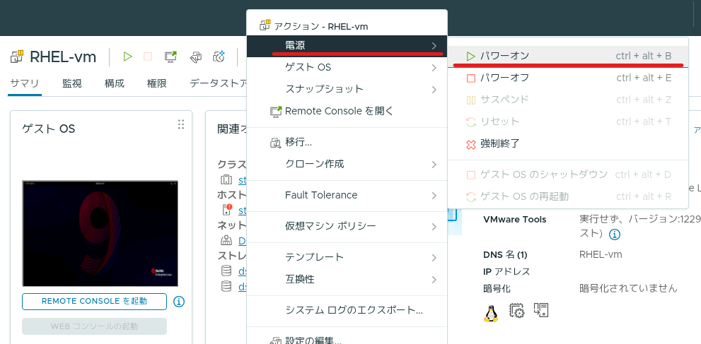Expand the 仮想マシン ポリシー submenu
The width and height of the screenshot is (701, 344).
347,226
